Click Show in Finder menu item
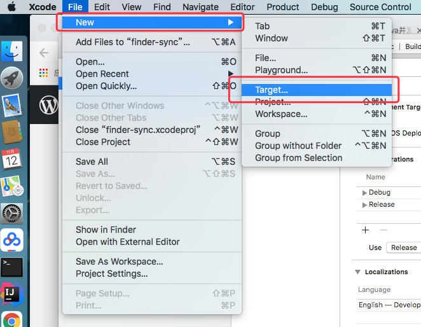 coord(106,230)
